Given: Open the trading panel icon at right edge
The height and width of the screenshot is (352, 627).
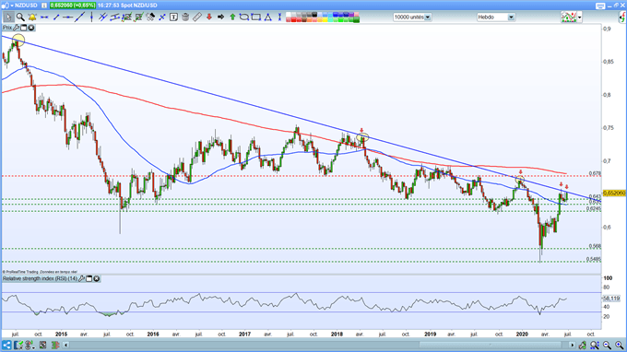Looking at the screenshot, I should [x=622, y=18].
